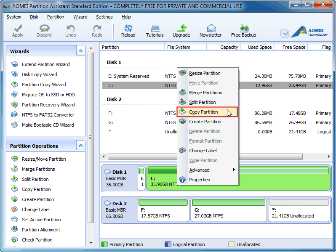Screen dimensions: 336x252
Task: Click Change Label in the left sidebar
Action: (35, 210)
